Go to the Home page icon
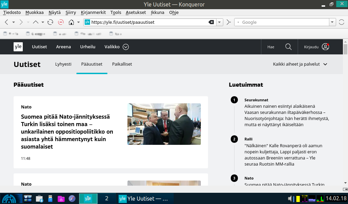Viewport: 348px width, 204px height. pyautogui.click(x=71, y=22)
